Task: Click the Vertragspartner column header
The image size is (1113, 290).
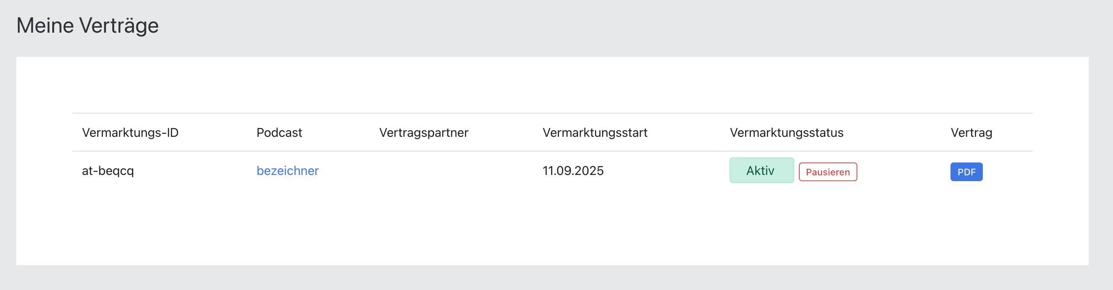Action: [x=424, y=132]
